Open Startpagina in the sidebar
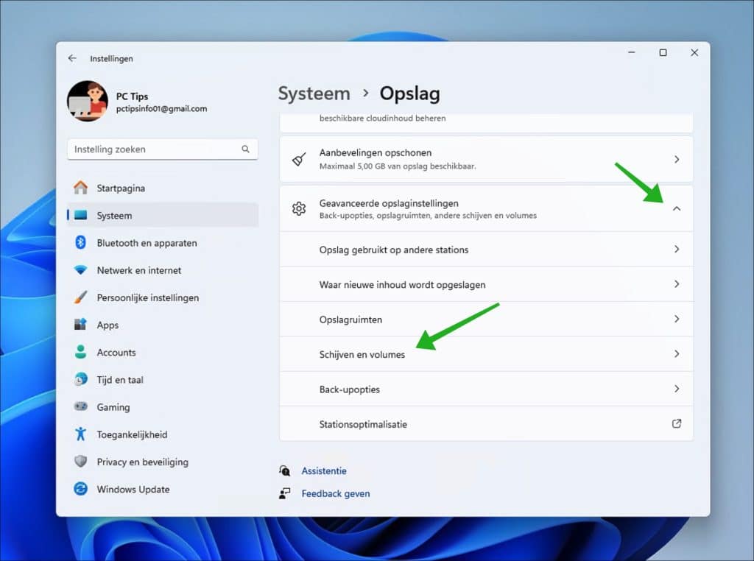This screenshot has width=754, height=561. tap(163, 188)
